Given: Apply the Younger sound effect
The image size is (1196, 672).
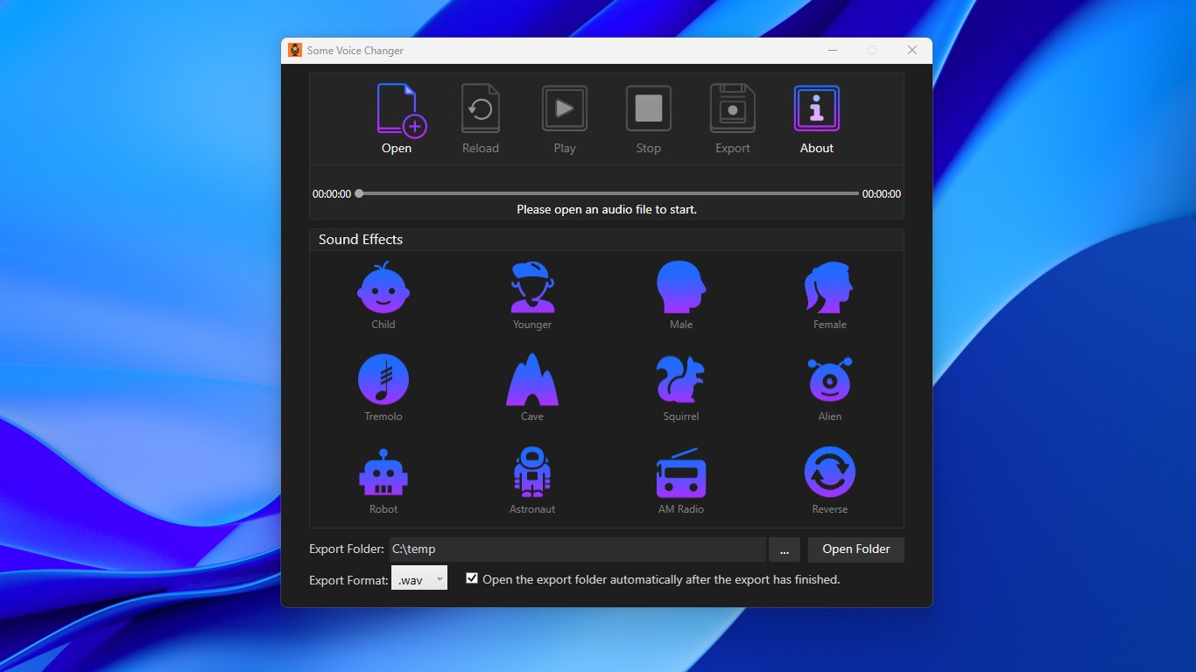Looking at the screenshot, I should (x=532, y=294).
